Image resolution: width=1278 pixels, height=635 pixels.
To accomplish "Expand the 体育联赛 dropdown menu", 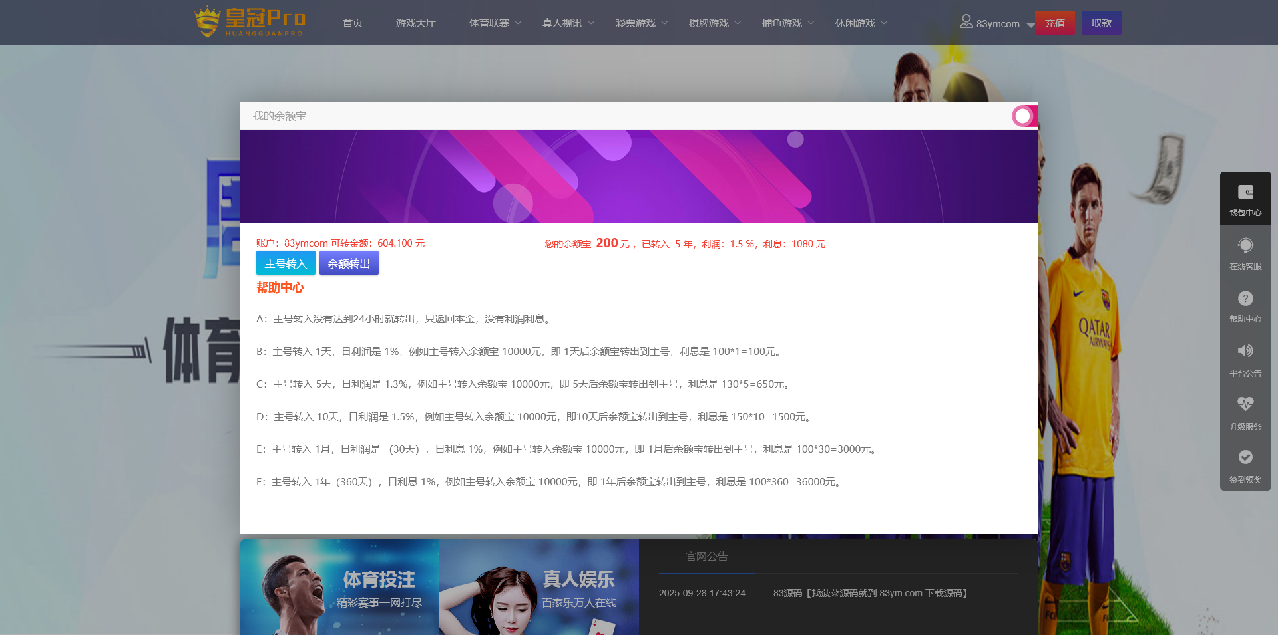I will [495, 23].
